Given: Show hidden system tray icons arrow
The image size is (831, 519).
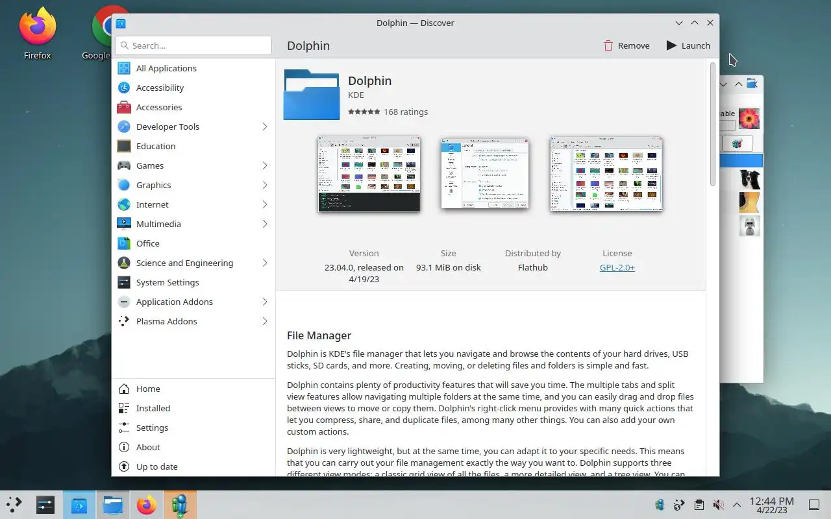Looking at the screenshot, I should coord(737,505).
